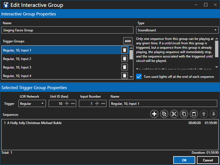220x165 pixels.
Task: Delete the 'Regular, 10, Input 3' trigger group
Action: point(125,67)
